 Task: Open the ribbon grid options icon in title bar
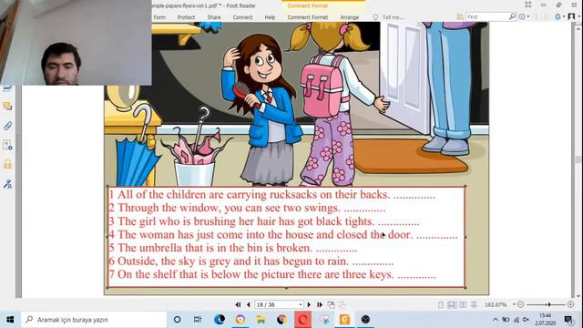pos(528,5)
